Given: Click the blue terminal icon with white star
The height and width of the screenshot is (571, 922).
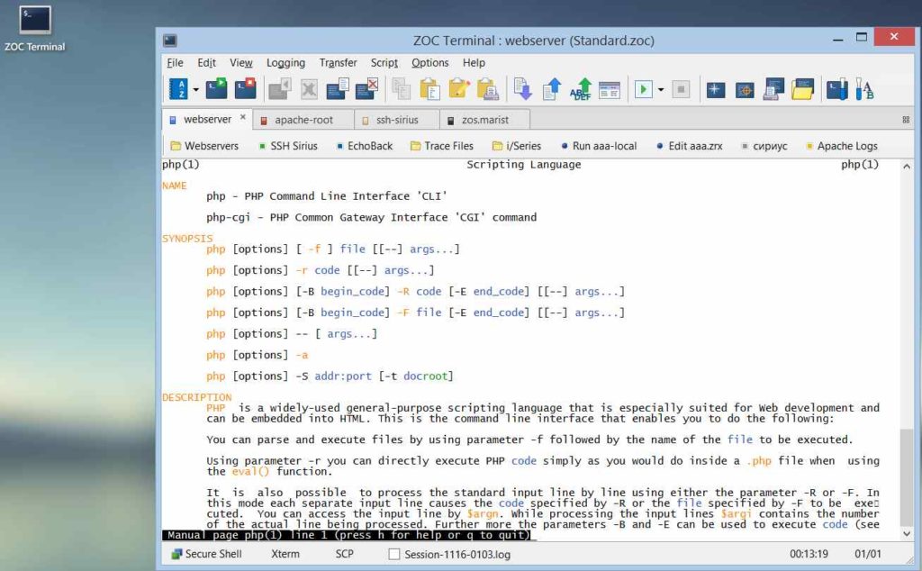Looking at the screenshot, I should [x=716, y=90].
